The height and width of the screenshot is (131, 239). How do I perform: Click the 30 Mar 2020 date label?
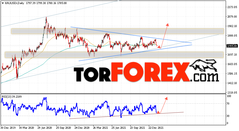(x=27, y=128)
